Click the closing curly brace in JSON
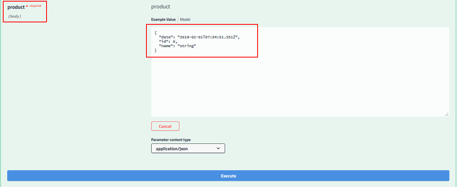Image resolution: width=457 pixels, height=187 pixels. coord(155,51)
